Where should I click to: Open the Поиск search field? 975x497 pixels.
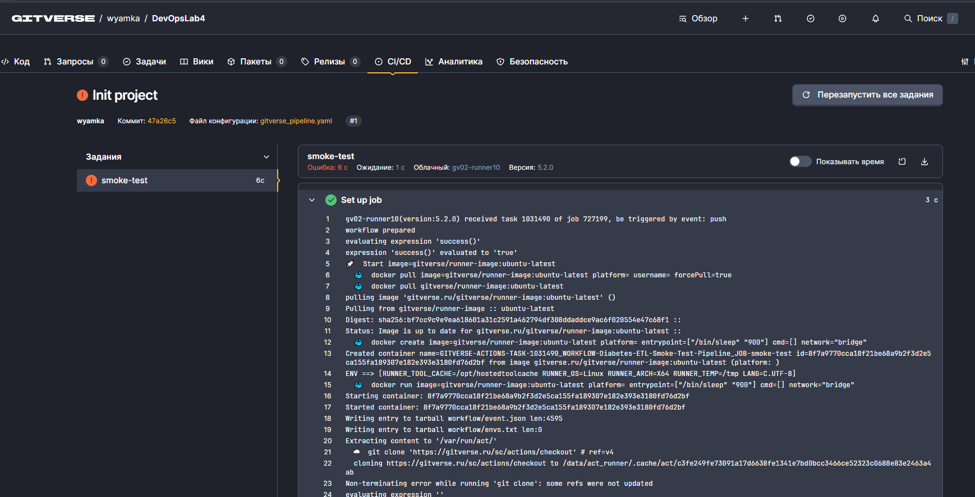[931, 18]
